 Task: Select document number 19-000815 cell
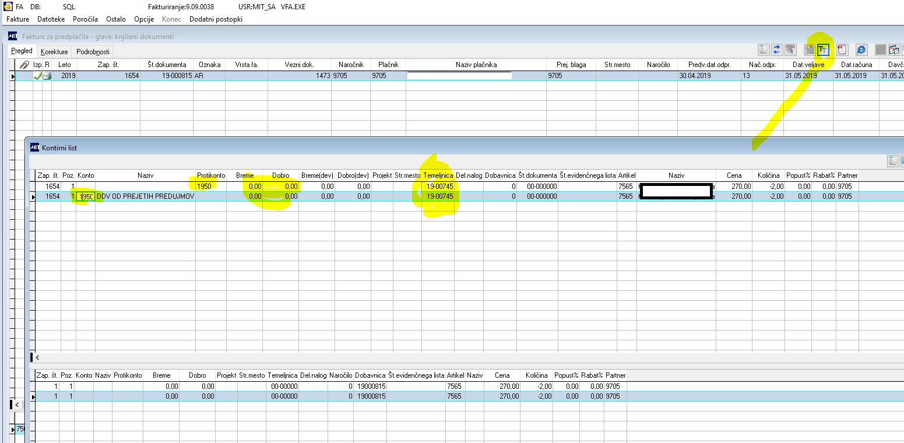point(167,76)
